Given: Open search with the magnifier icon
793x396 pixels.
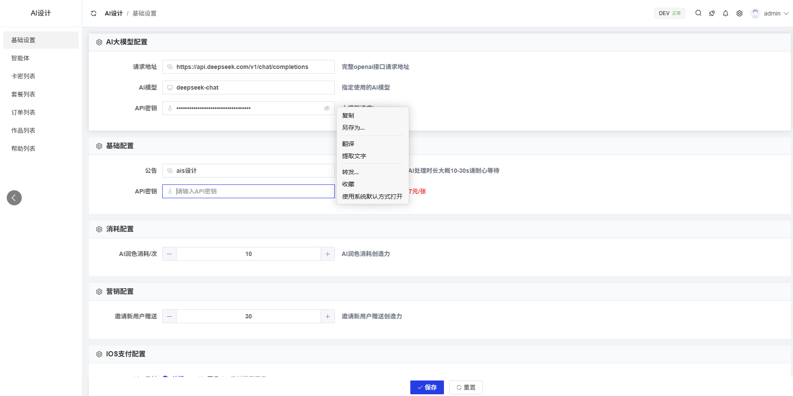Looking at the screenshot, I should (x=698, y=13).
